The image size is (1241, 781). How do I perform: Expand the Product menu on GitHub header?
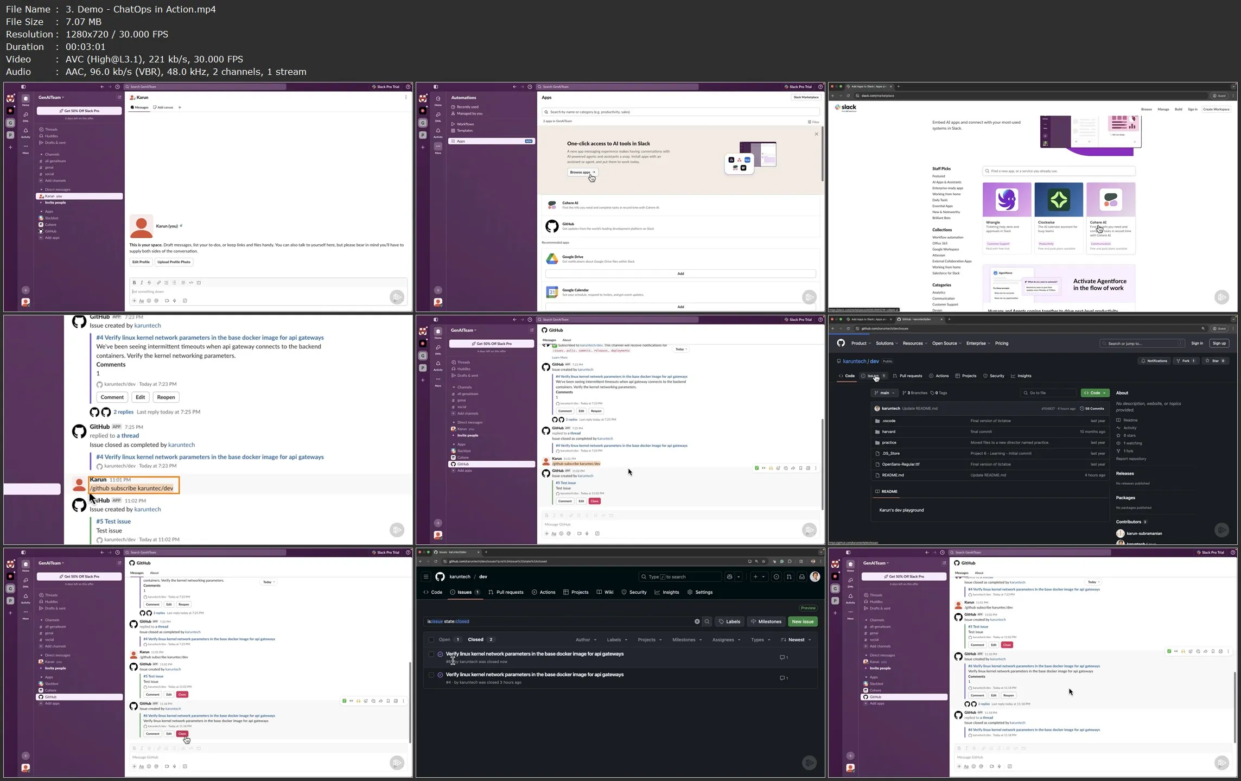click(861, 344)
